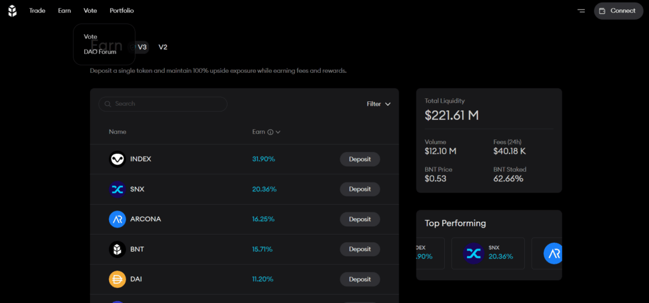649x303 pixels.
Task: Switch to the V3 version toggle
Action: tap(142, 47)
